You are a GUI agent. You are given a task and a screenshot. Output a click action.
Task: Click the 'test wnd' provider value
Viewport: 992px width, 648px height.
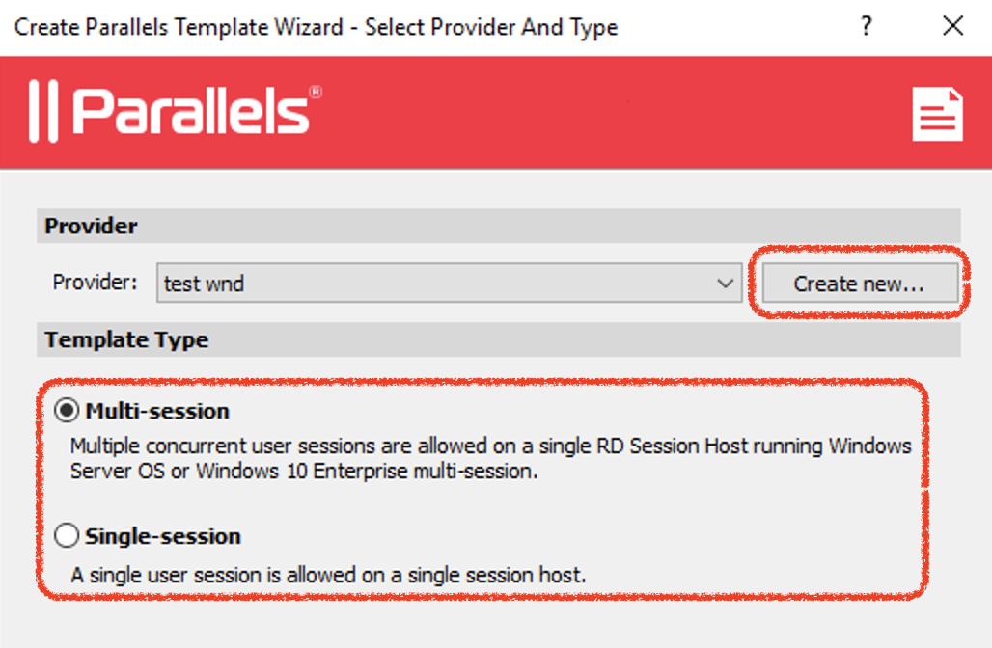pos(204,283)
